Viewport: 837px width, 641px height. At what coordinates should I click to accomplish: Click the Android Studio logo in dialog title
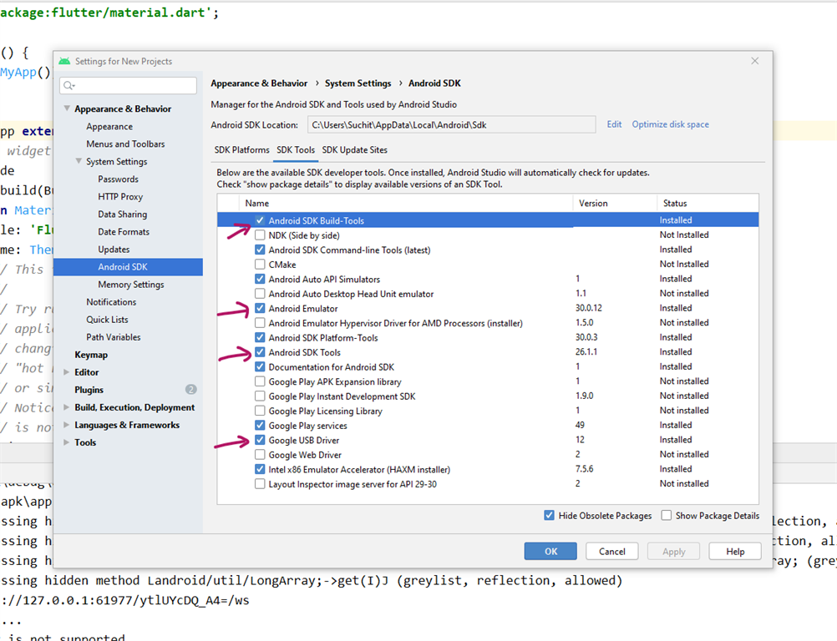point(64,61)
